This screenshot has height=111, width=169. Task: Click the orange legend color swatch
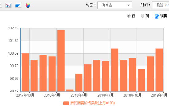[x=66, y=103]
